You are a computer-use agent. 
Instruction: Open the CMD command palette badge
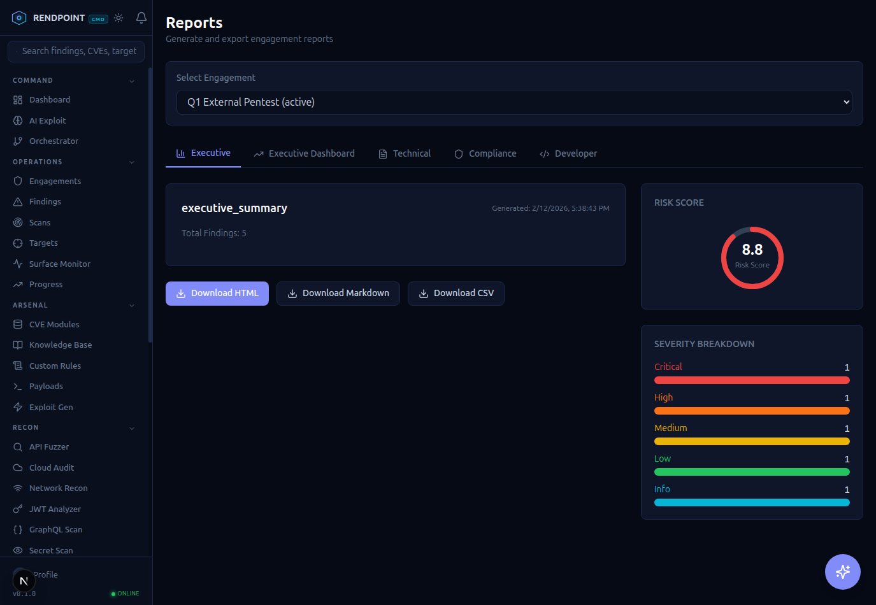pos(98,18)
